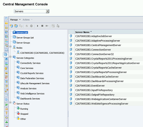
Task: Open the blue circular badge sidebar icon
Action: pos(6,100)
